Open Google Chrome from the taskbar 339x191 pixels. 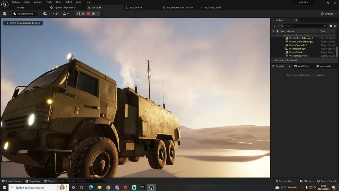coord(108,188)
